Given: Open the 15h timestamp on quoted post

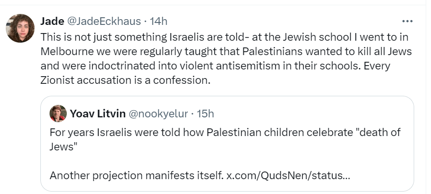Looking at the screenshot, I should click(x=205, y=114).
